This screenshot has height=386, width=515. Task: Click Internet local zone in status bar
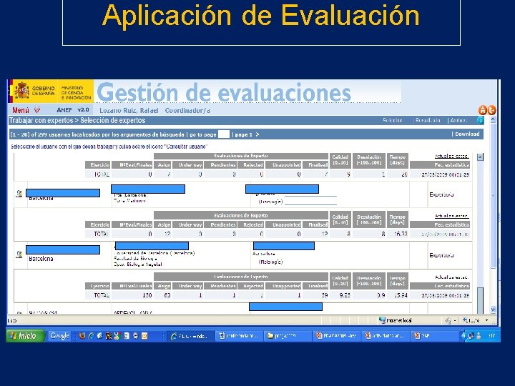398,320
